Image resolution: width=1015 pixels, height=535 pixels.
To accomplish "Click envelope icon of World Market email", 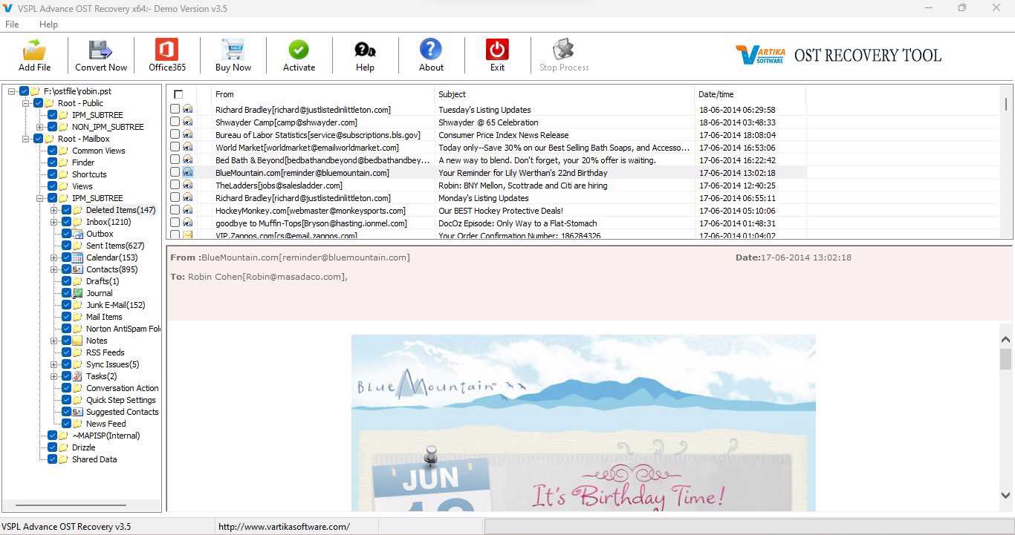I will pos(187,147).
